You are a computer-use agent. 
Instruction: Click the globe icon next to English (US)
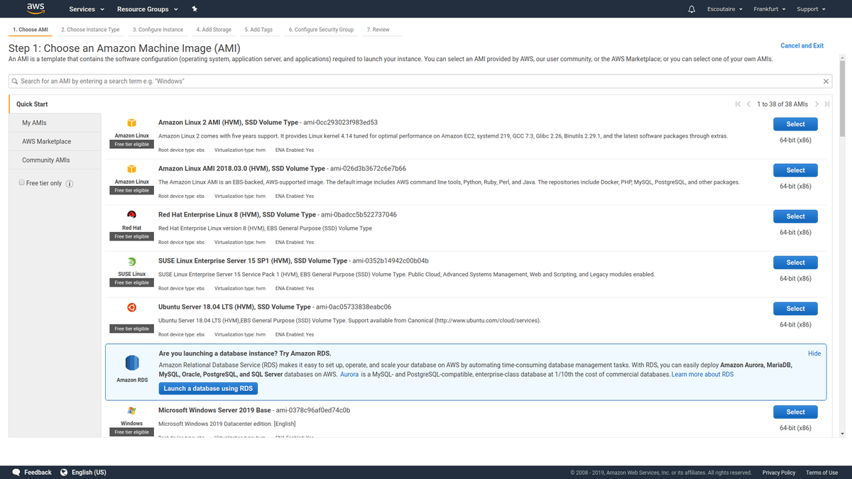pyautogui.click(x=62, y=472)
